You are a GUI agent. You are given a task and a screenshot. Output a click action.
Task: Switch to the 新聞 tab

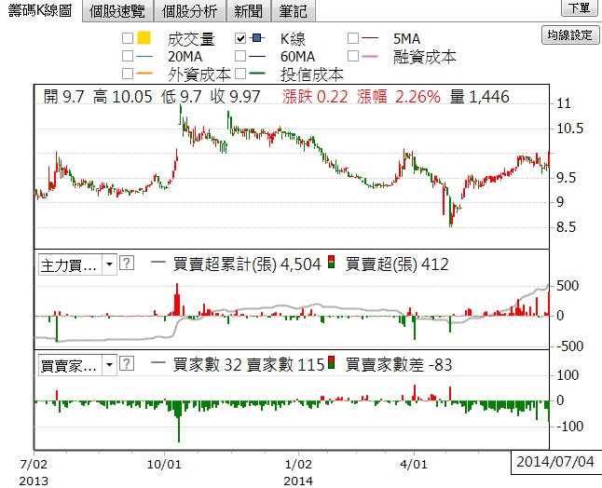pos(249,11)
